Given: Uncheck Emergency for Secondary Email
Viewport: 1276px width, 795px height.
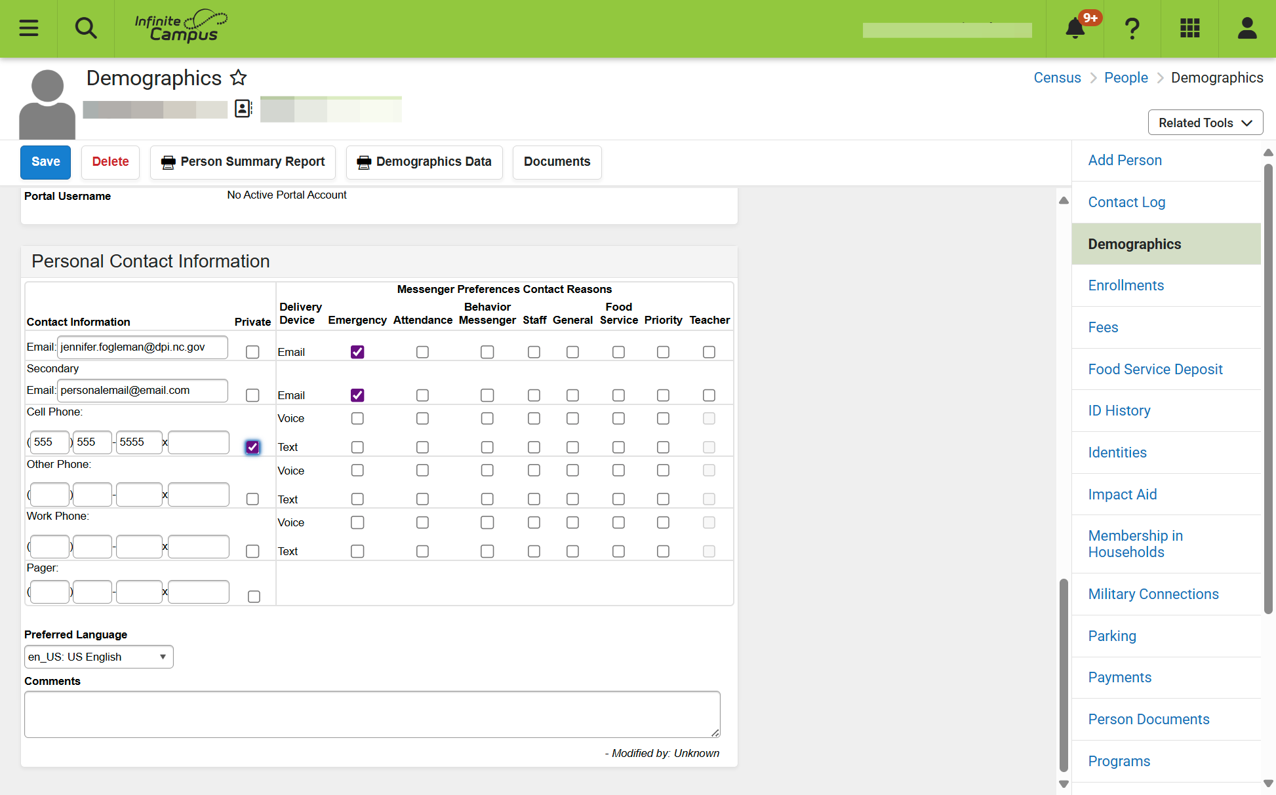Looking at the screenshot, I should click(x=357, y=395).
